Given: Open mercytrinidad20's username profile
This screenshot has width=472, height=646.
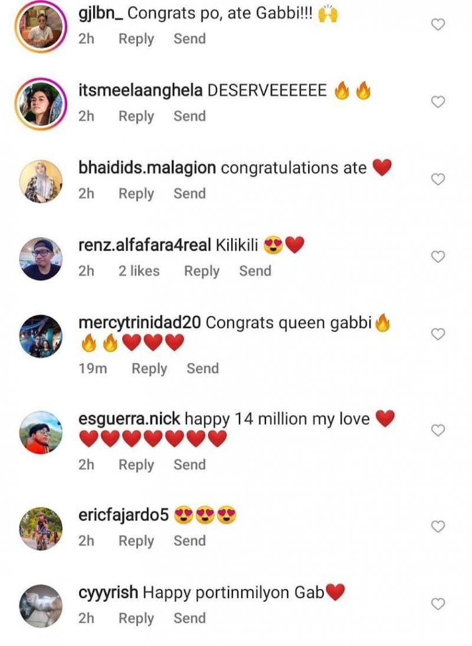Looking at the screenshot, I should click(140, 323).
